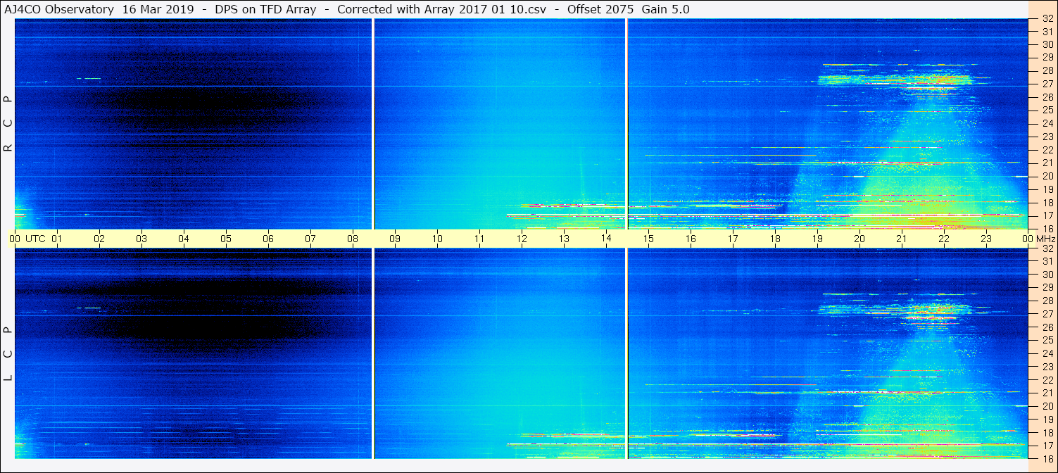Viewport: 1058px width, 473px height.
Task: Select the 02 hour marker on UTC axis
Action: 99,239
